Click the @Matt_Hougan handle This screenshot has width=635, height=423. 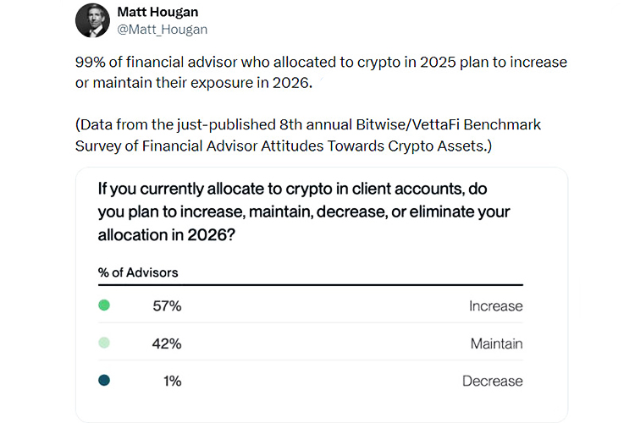pyautogui.click(x=162, y=30)
